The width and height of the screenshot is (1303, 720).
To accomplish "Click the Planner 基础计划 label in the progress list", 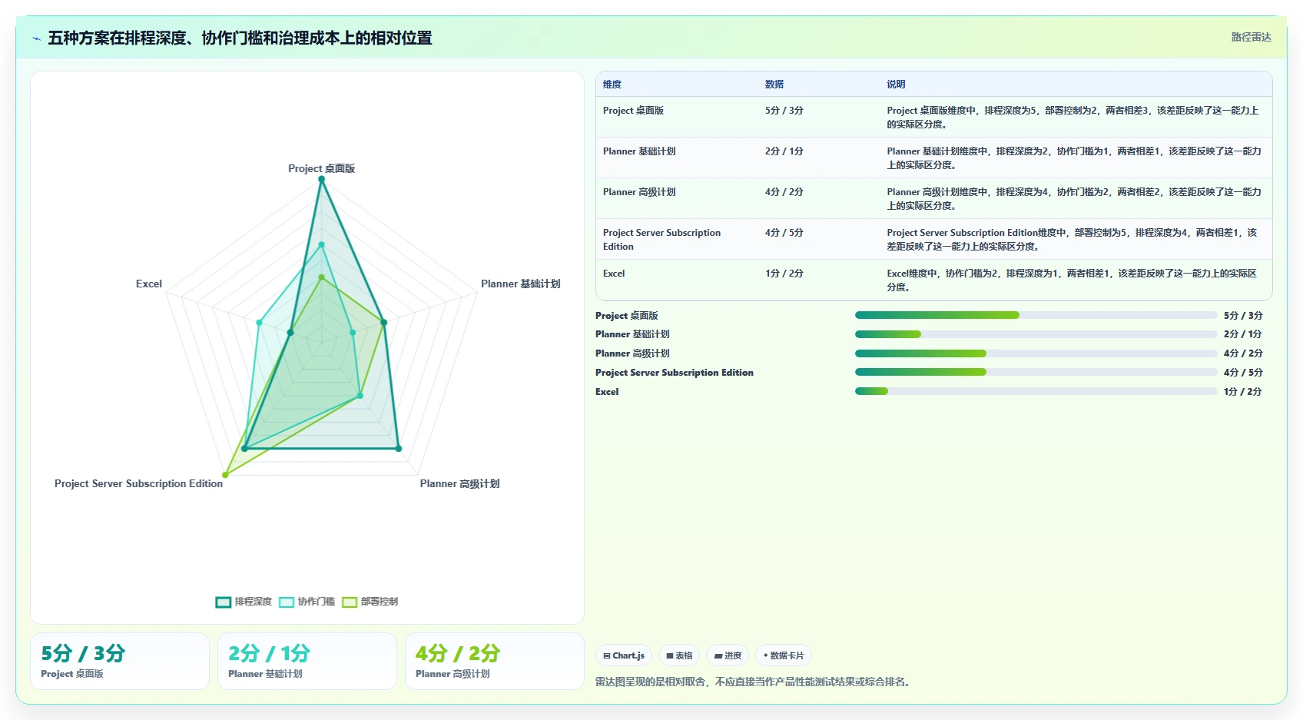I will tap(632, 334).
